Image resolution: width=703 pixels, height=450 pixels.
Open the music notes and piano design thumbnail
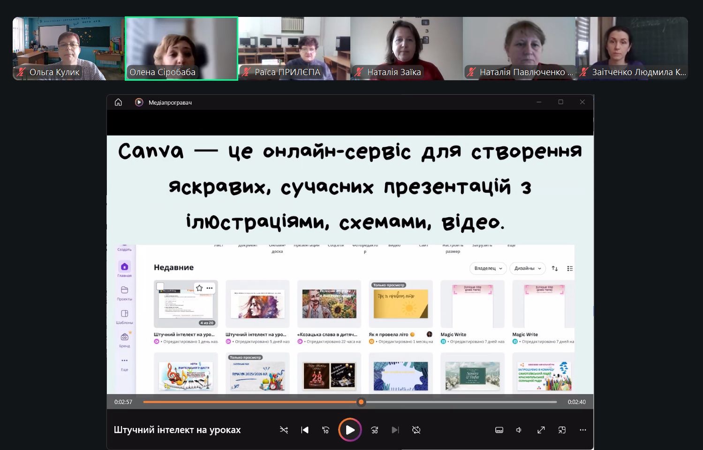186,374
